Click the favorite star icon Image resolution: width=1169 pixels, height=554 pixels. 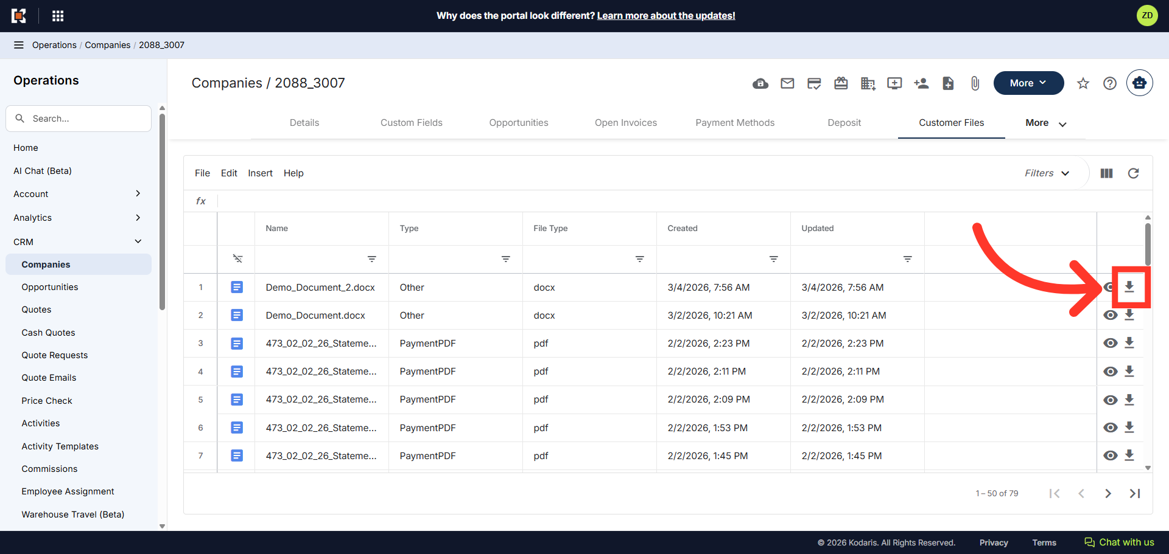[x=1083, y=83]
